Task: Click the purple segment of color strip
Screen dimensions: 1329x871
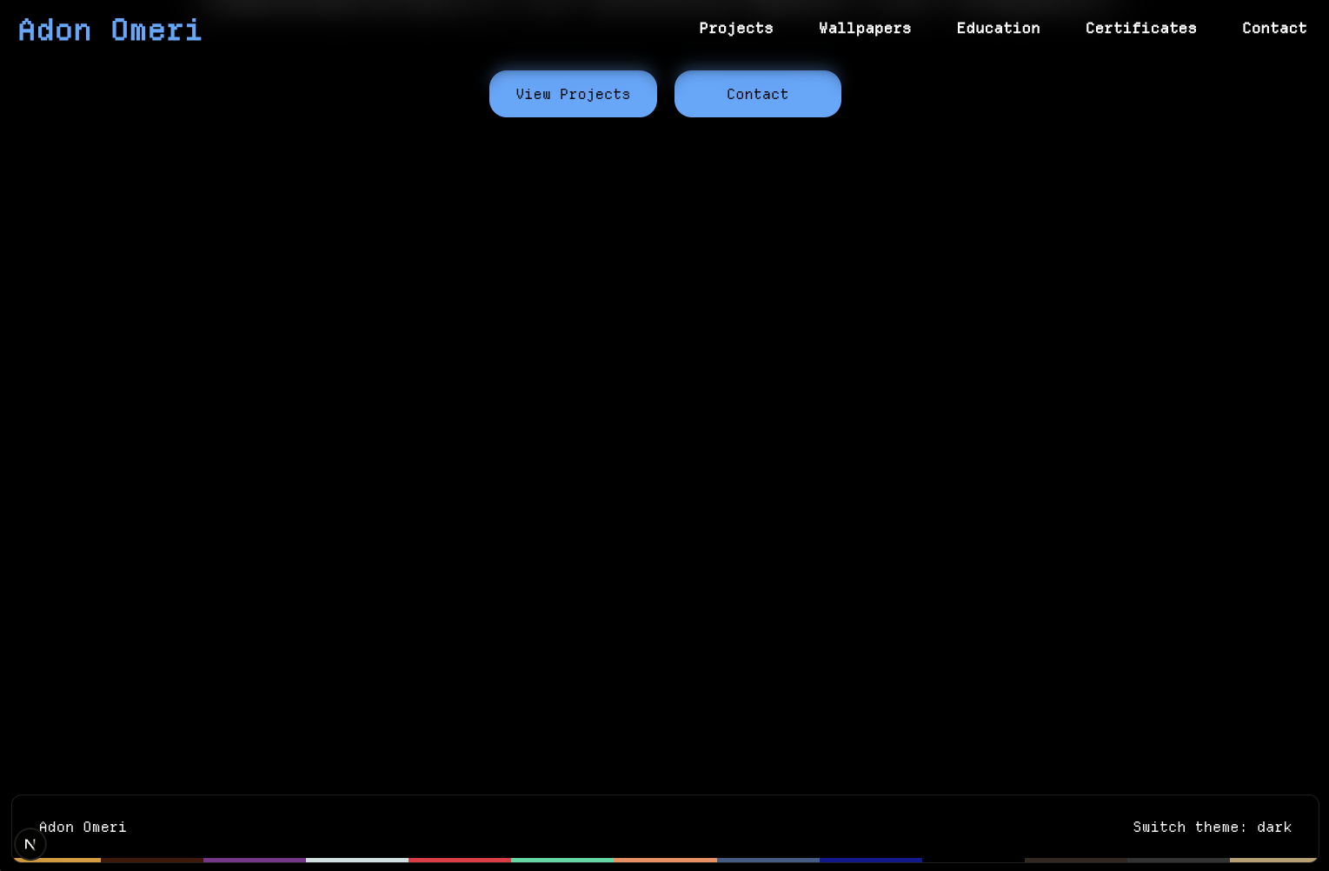Action: [254, 860]
